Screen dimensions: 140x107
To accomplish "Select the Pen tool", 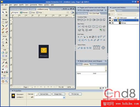I will coord(6,39).
